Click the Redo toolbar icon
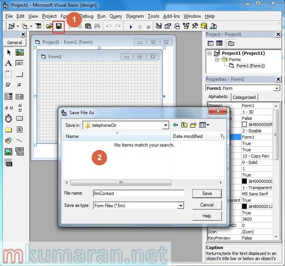285x266 pixels. click(x=118, y=26)
